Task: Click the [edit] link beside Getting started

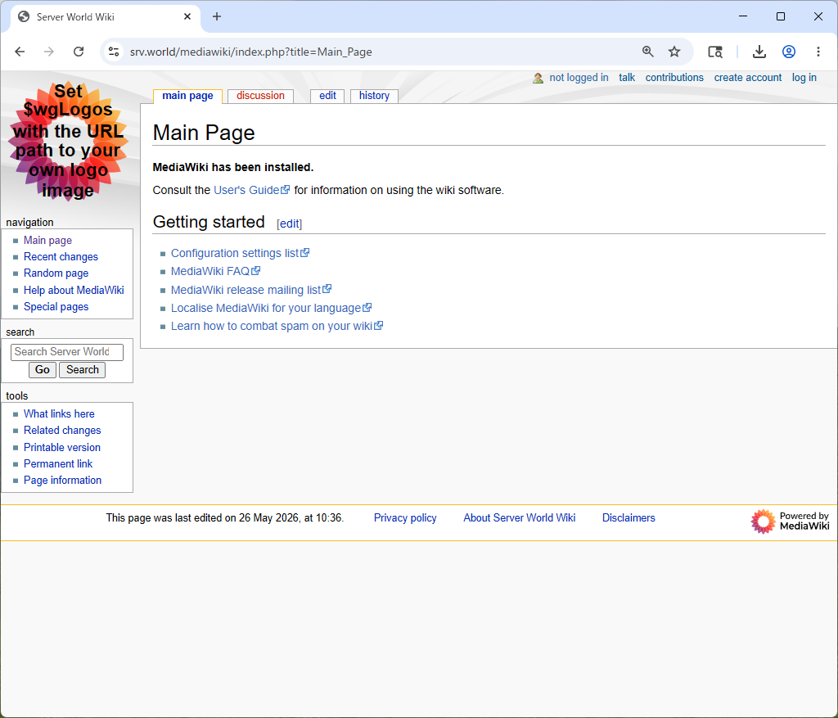Action: (x=289, y=224)
